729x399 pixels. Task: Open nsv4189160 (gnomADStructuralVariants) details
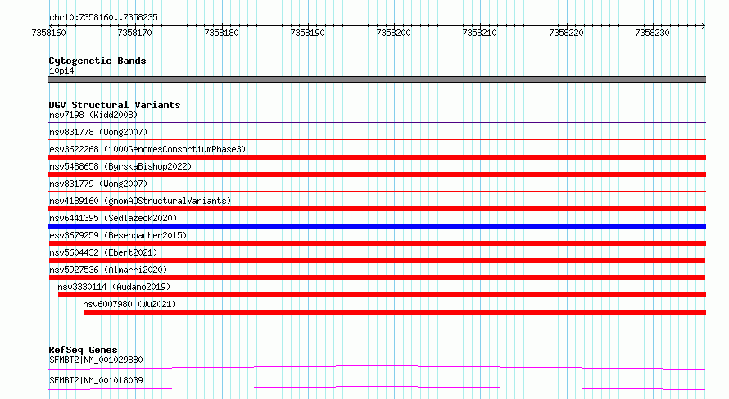(x=140, y=201)
